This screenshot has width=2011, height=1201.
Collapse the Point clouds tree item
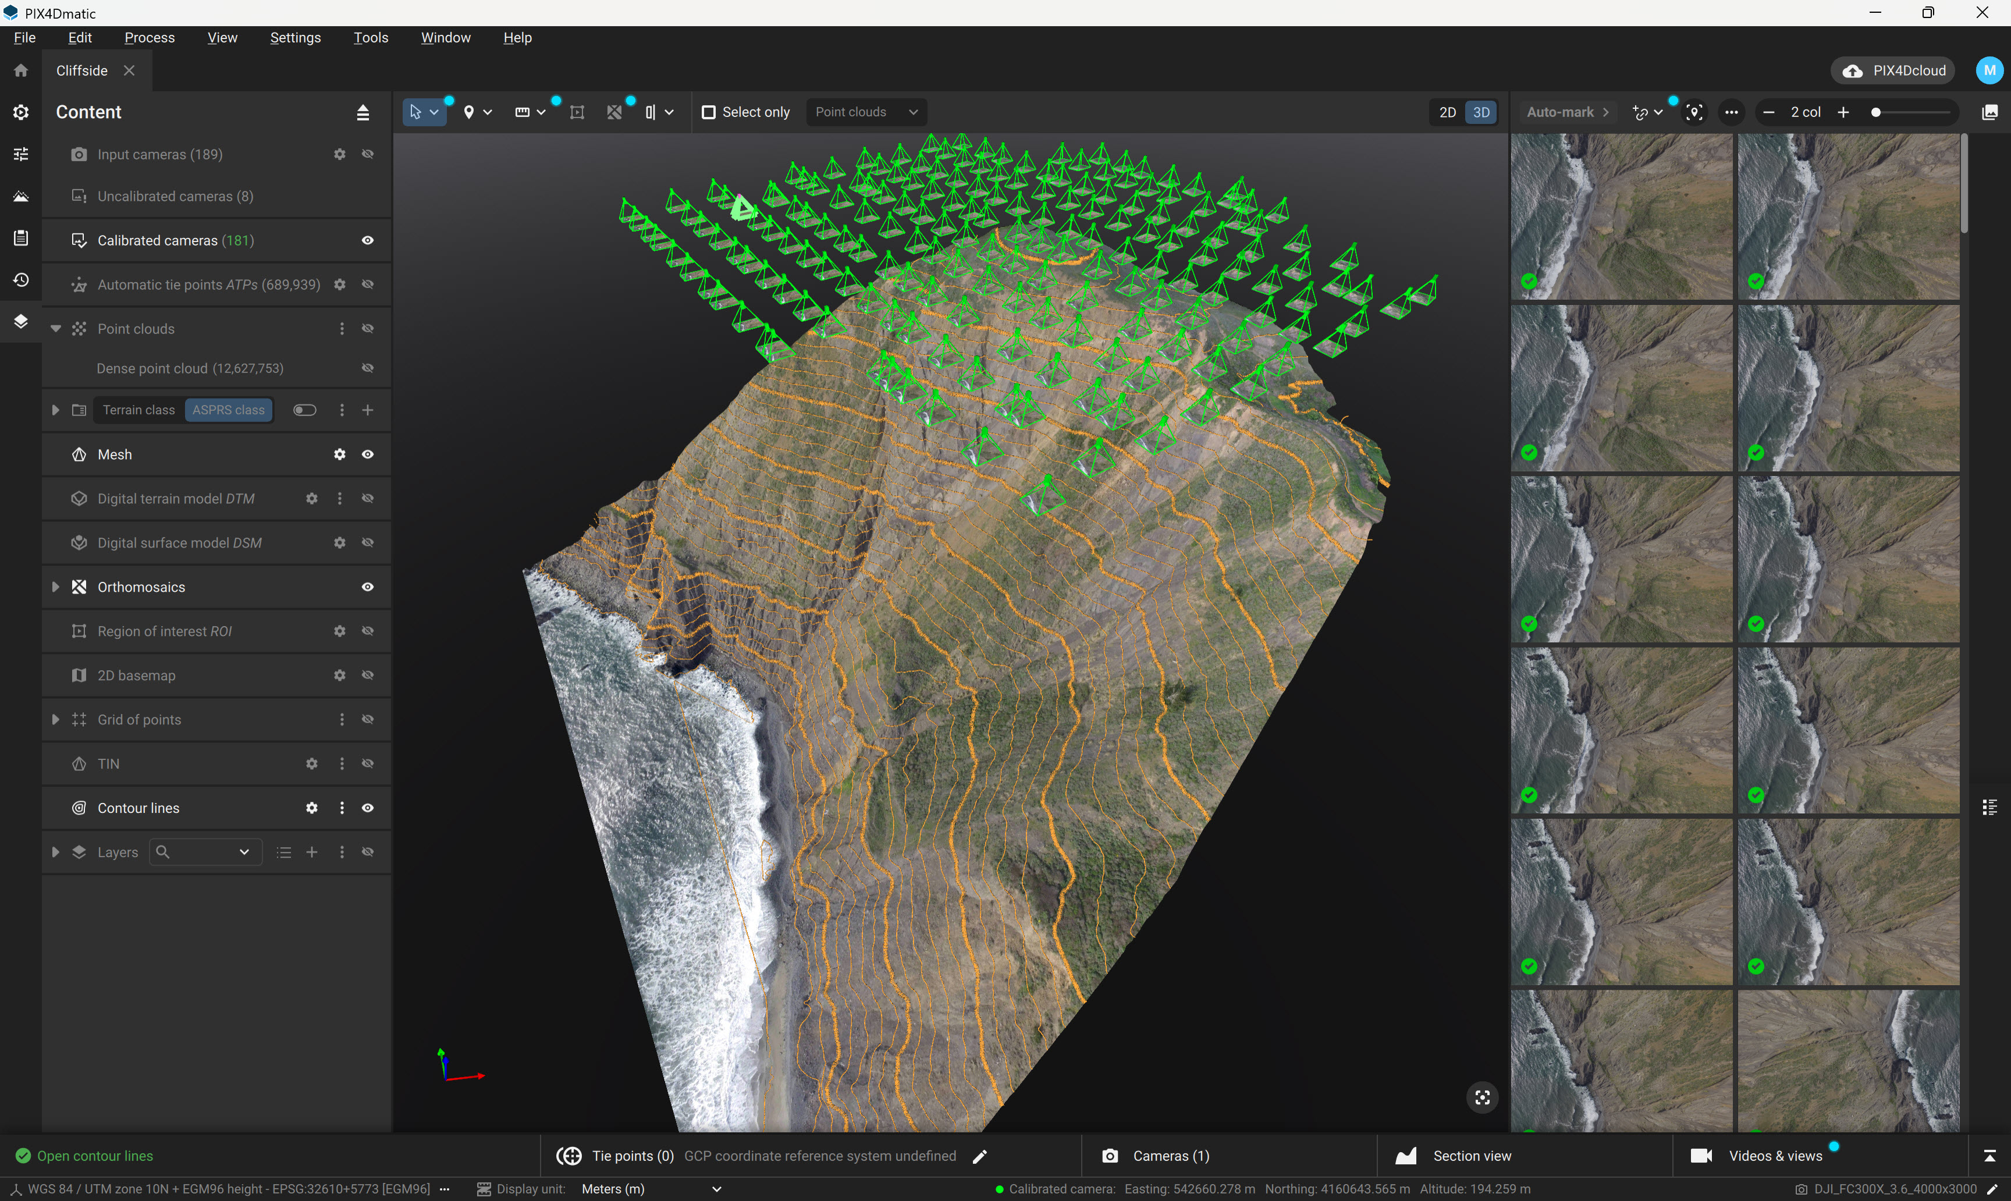tap(55, 329)
